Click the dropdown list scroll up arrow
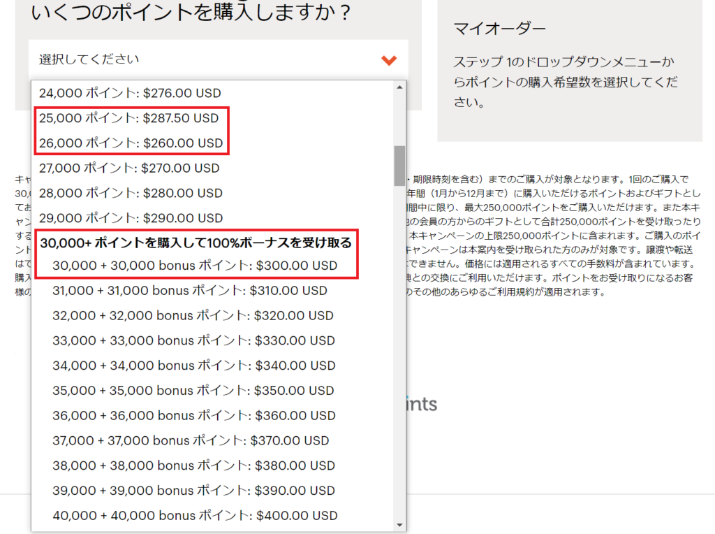Viewport: 715px width, 534px height. 399,87
